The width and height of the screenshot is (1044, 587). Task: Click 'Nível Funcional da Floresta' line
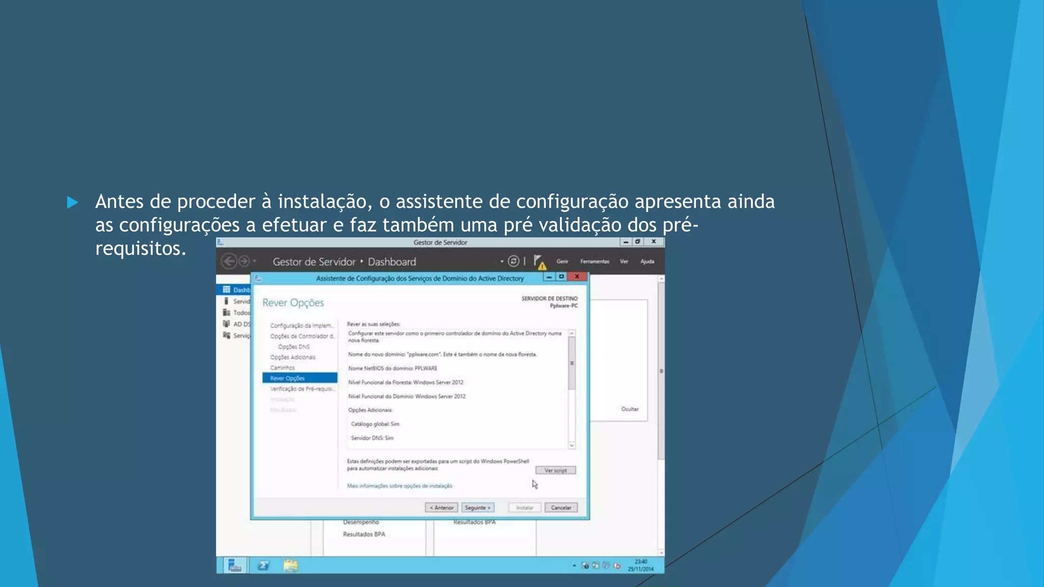point(406,382)
